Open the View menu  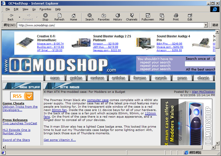pos(25,9)
